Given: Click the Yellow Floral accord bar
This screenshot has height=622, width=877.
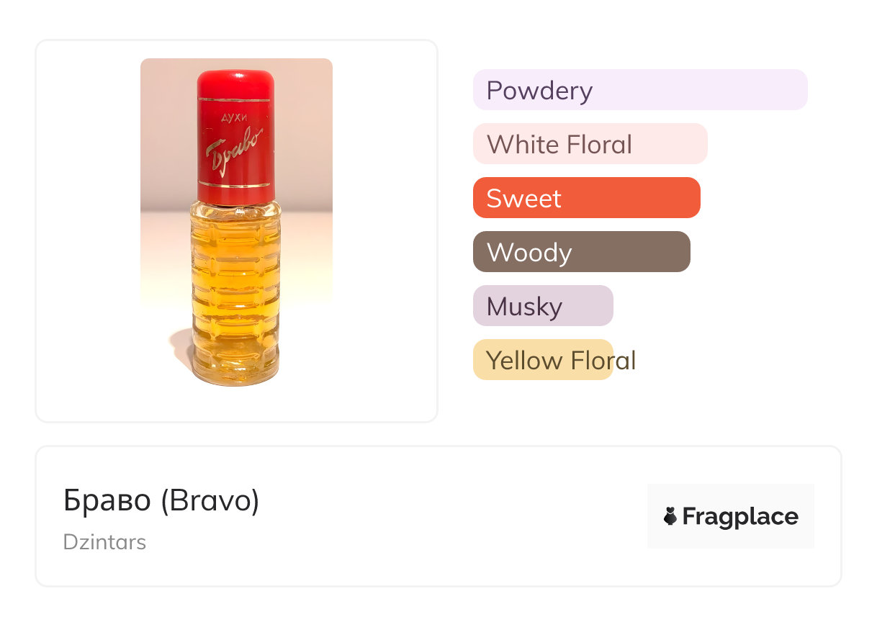Looking at the screenshot, I should [x=543, y=360].
